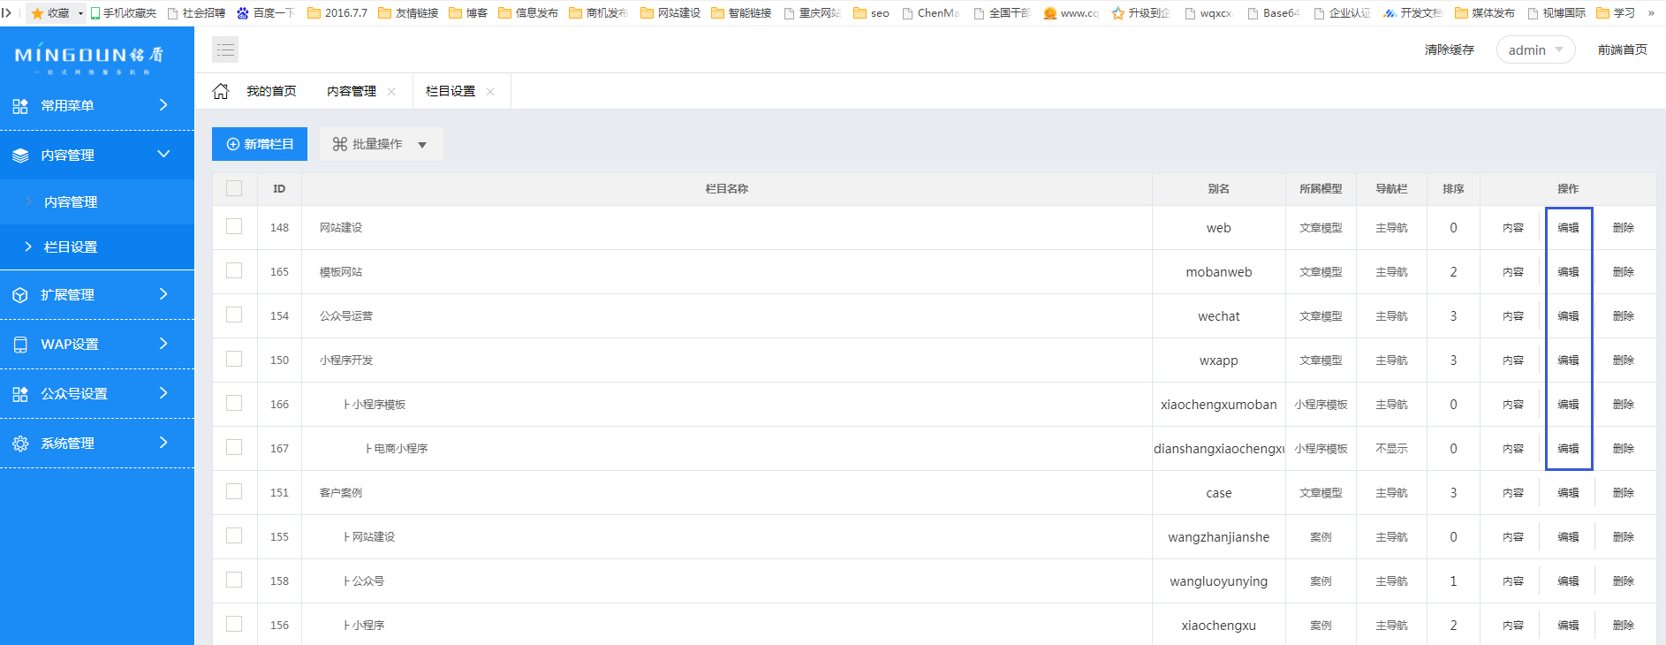Check the box for row 151 客户案例
Image resolution: width=1666 pixels, height=645 pixels.
pyautogui.click(x=234, y=491)
